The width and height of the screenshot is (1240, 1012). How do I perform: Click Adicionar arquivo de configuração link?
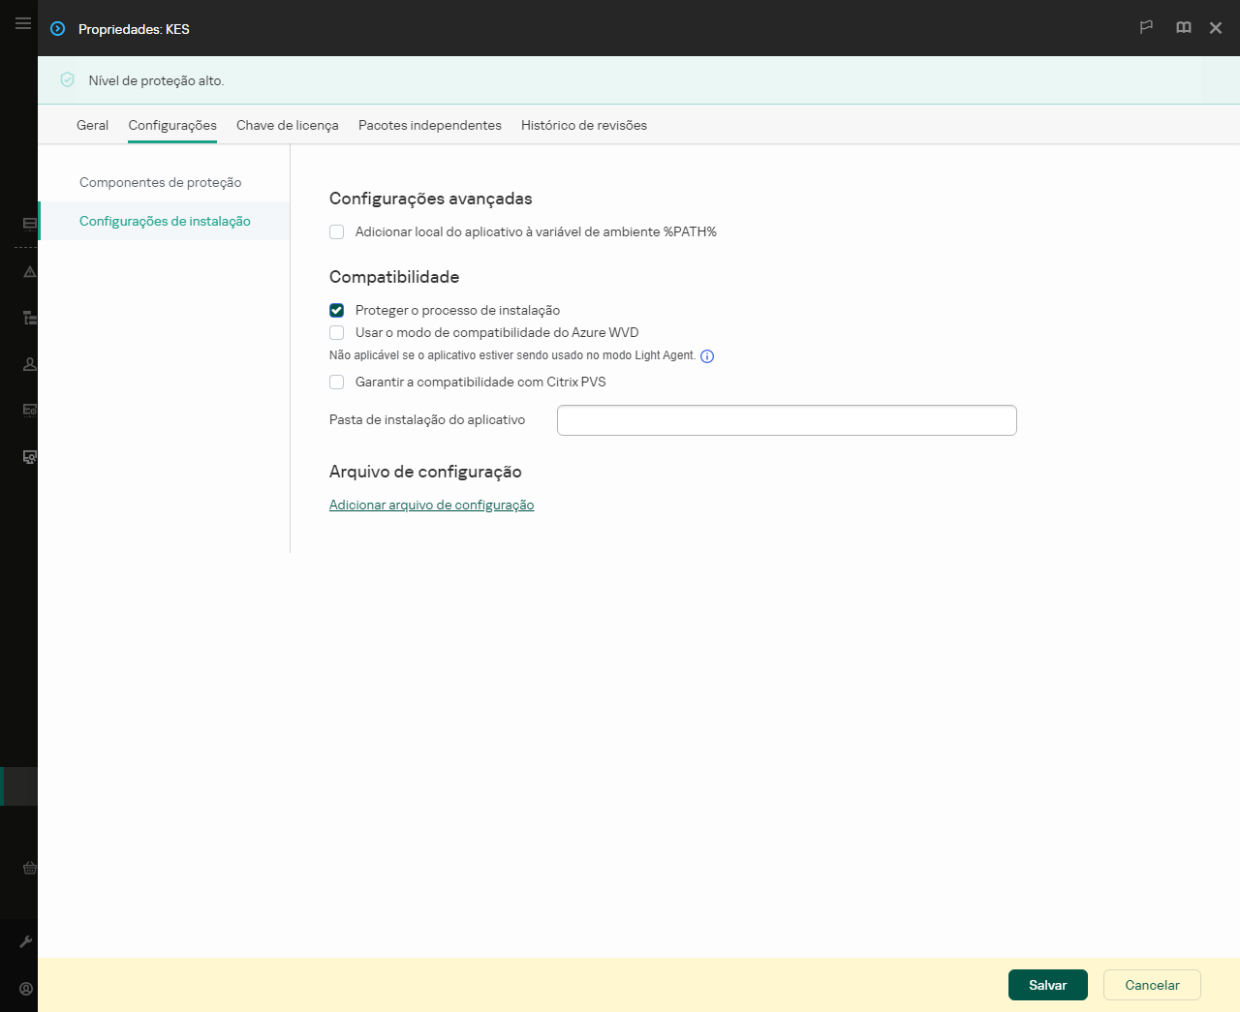431,505
